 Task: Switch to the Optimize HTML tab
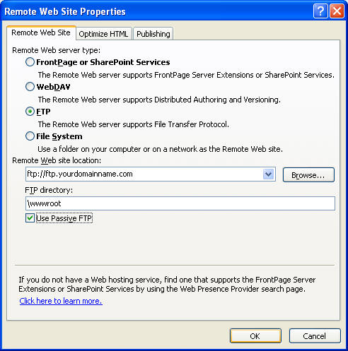[103, 34]
